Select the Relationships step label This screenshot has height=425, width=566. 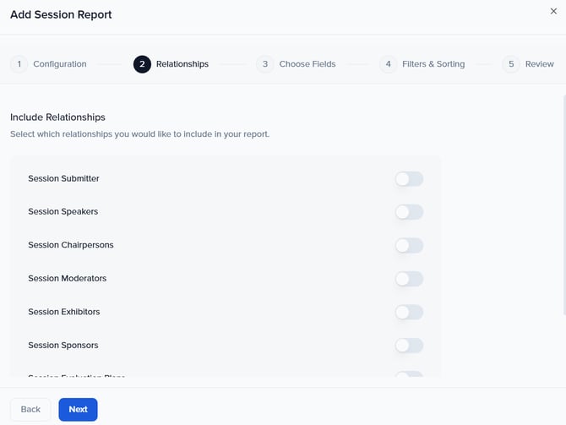182,64
